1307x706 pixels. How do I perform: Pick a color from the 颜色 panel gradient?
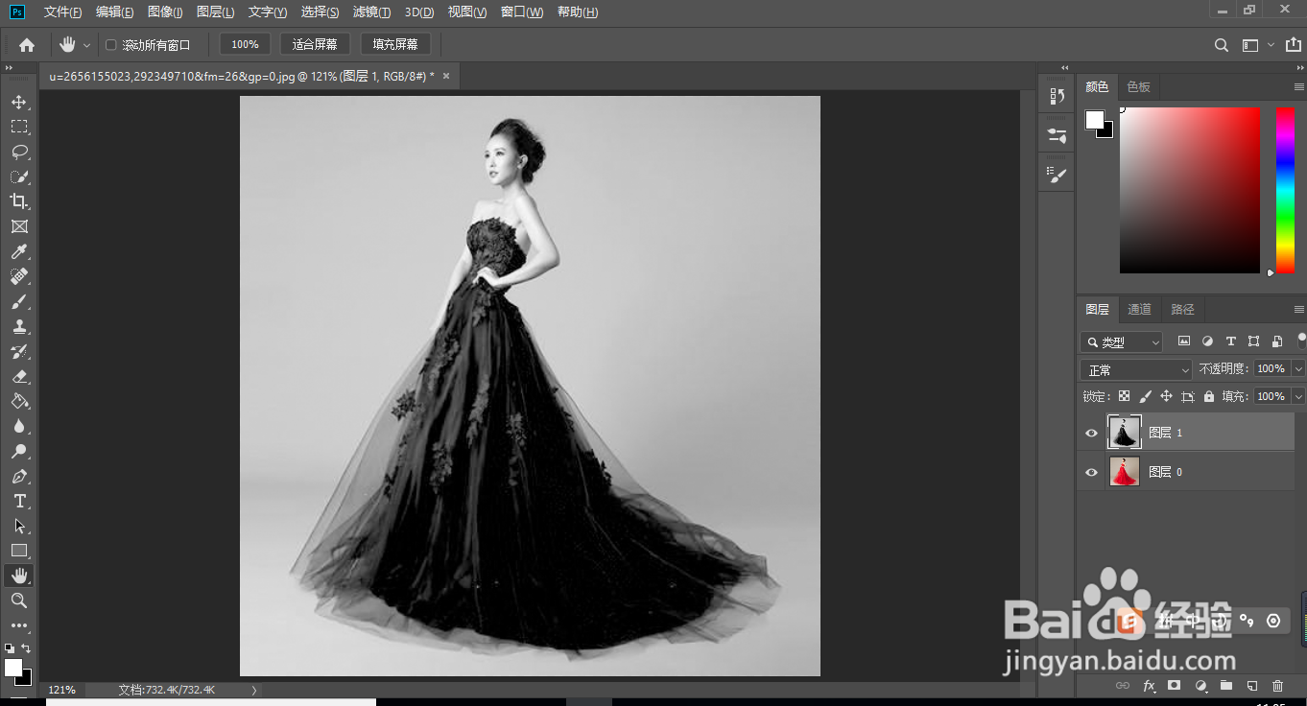coord(1190,189)
